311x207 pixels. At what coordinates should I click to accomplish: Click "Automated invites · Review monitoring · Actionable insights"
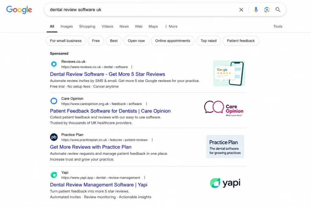coord(101,197)
